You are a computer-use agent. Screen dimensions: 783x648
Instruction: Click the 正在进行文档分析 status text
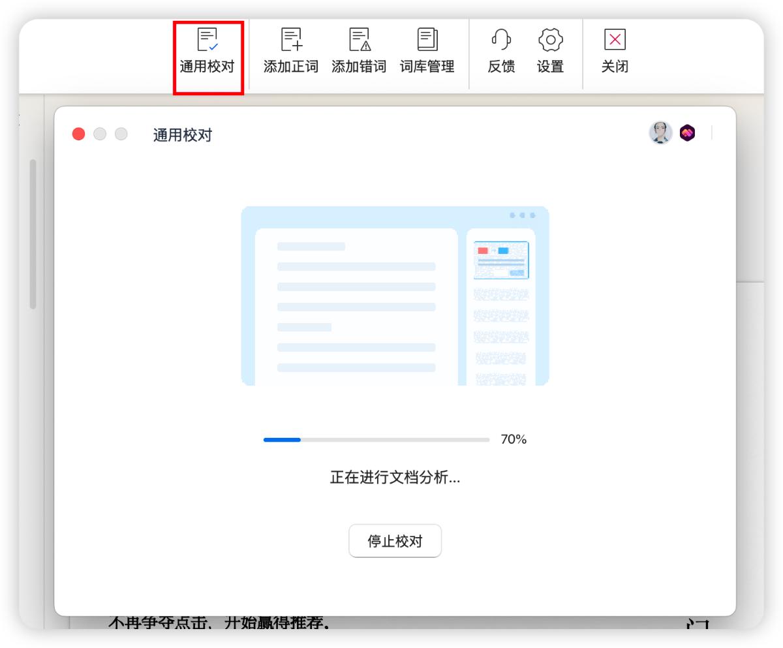395,478
